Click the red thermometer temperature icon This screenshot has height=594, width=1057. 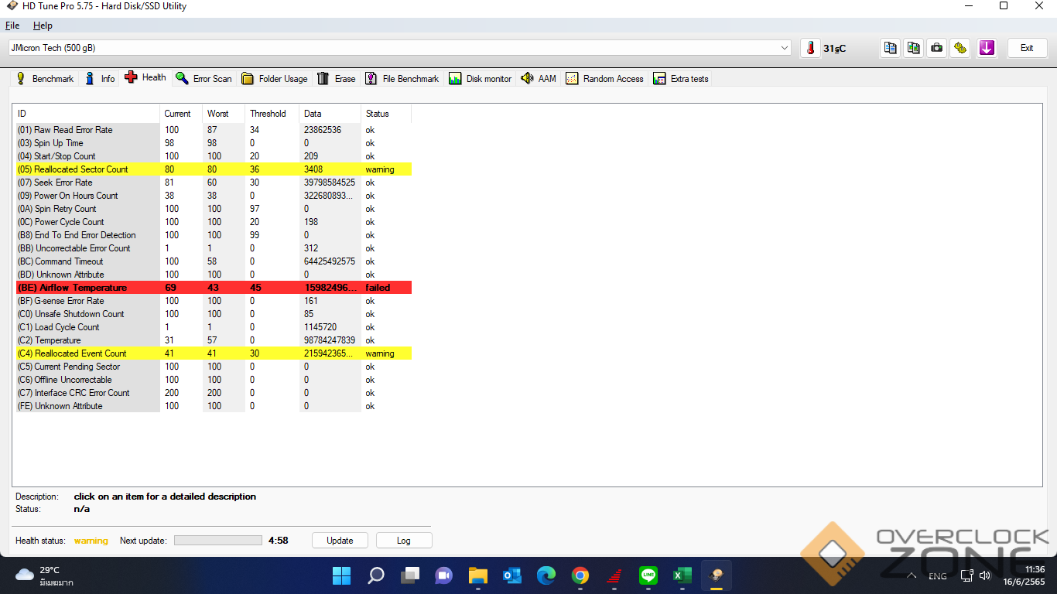(x=810, y=48)
